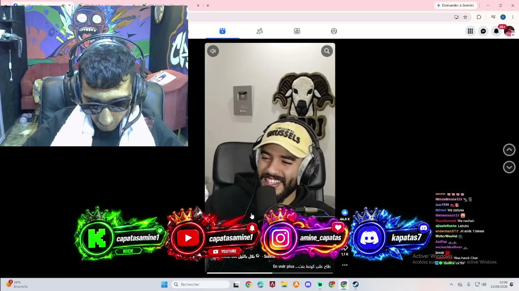Open the red 'A' taskbar app

pos(272,285)
